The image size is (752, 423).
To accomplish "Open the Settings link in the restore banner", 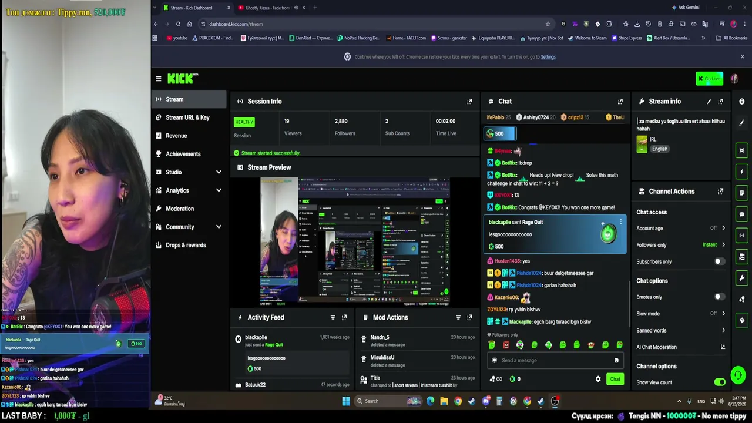I will click(x=548, y=57).
